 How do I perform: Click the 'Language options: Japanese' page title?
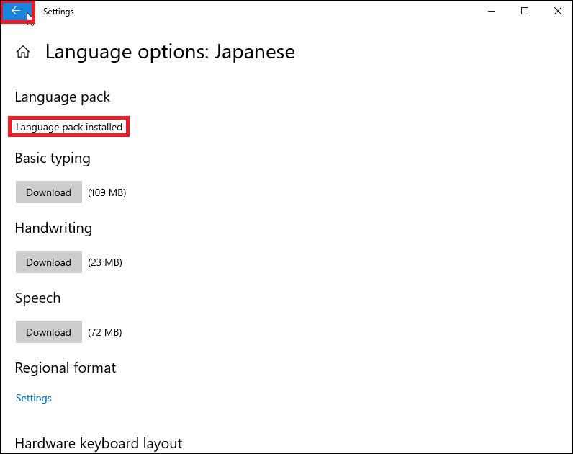pos(170,52)
